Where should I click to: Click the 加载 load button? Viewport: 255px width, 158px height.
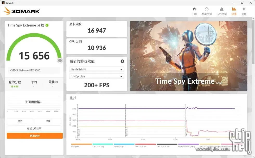coord(20,121)
